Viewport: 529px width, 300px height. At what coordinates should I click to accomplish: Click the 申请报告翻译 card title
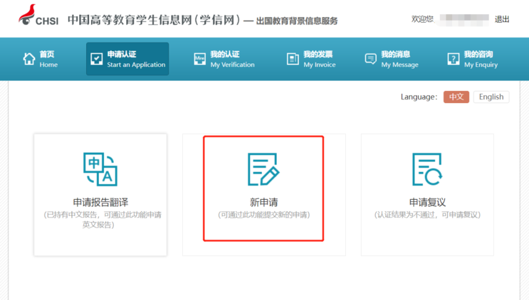(100, 202)
